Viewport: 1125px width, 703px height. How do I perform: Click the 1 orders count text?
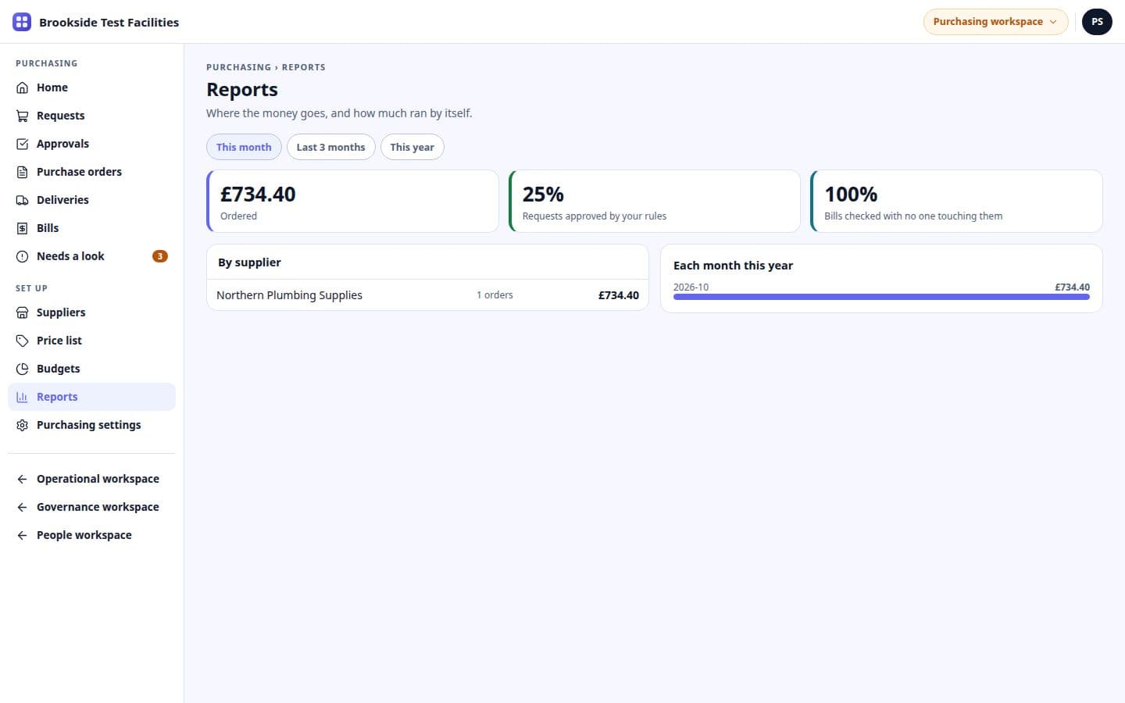tap(495, 295)
